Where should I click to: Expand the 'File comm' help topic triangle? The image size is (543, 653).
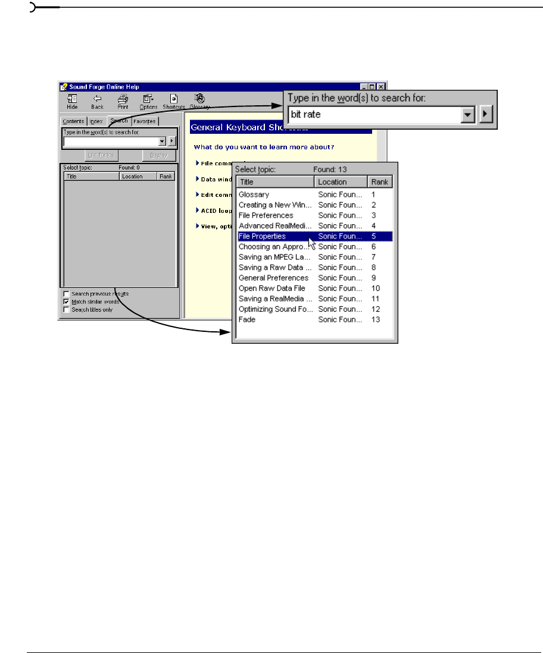pyautogui.click(x=197, y=163)
